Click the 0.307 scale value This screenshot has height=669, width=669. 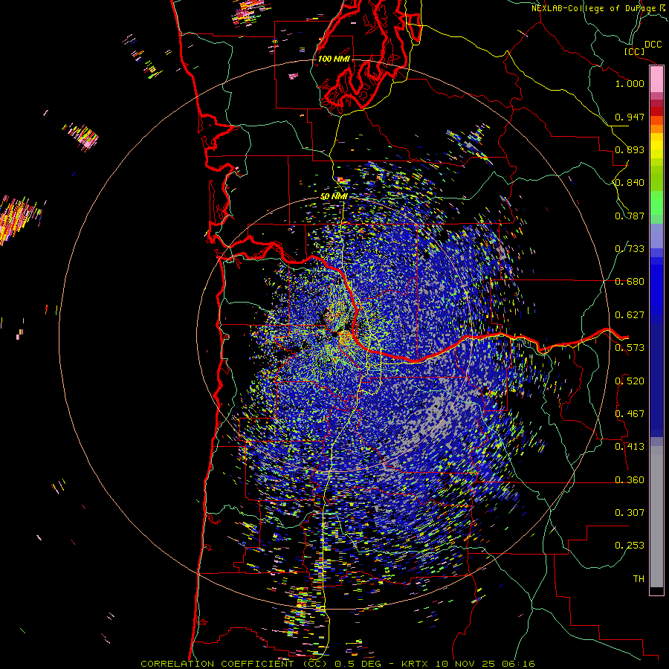630,513
